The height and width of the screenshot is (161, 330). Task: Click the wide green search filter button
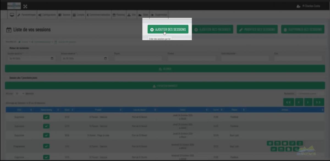tap(165, 69)
